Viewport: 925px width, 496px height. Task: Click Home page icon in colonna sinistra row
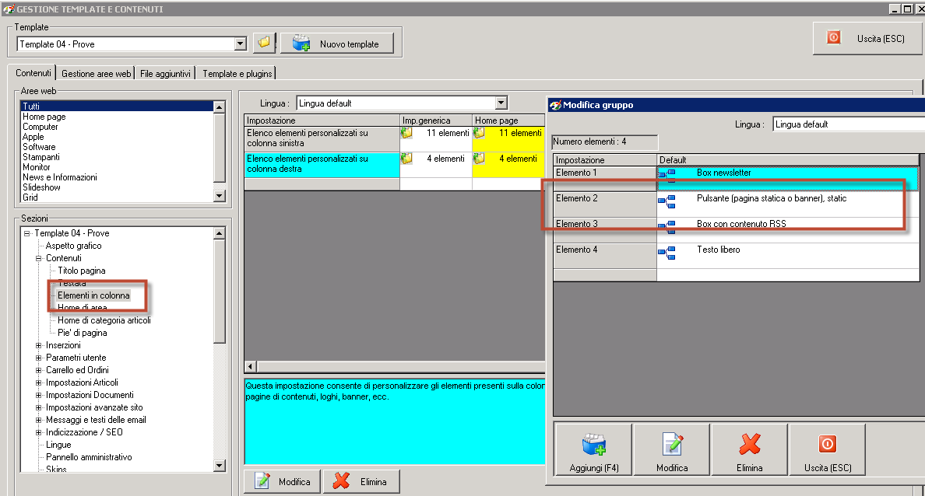479,133
